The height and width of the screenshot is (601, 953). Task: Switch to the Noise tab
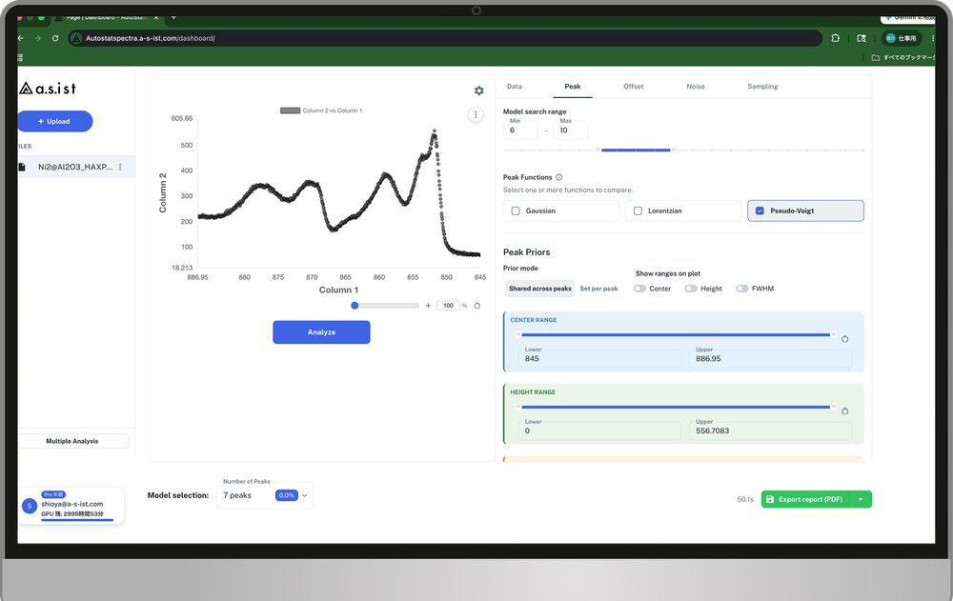pyautogui.click(x=696, y=87)
